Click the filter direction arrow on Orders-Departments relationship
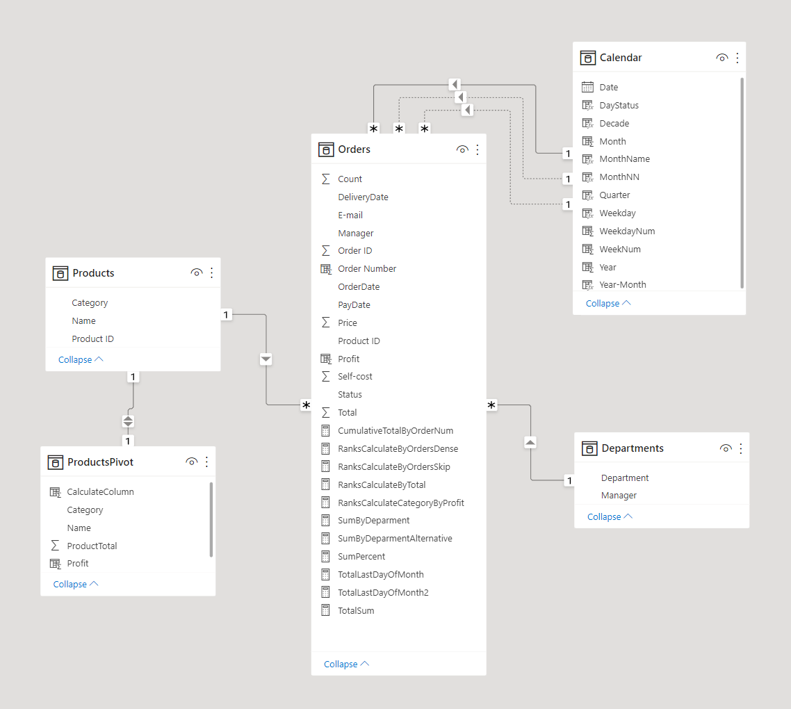This screenshot has height=709, width=791. click(x=530, y=443)
